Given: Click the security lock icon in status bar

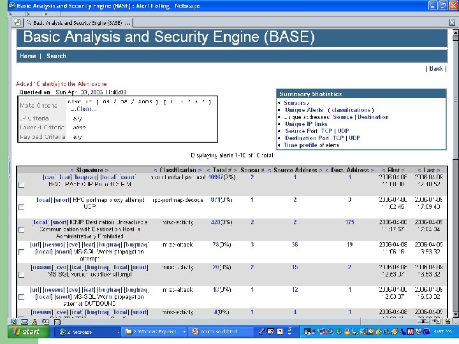Looking at the screenshot, I should [x=448, y=322].
